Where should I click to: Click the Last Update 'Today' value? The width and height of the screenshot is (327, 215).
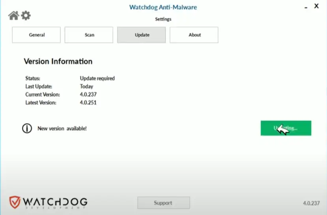click(86, 86)
